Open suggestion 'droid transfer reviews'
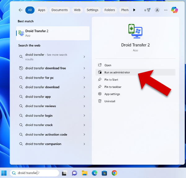The image size is (186, 178). click(52, 106)
